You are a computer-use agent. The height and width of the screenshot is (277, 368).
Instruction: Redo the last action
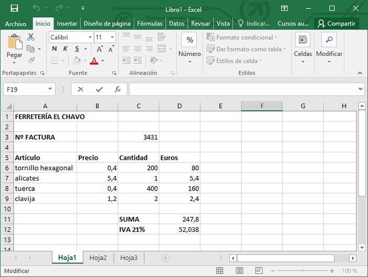coord(59,8)
